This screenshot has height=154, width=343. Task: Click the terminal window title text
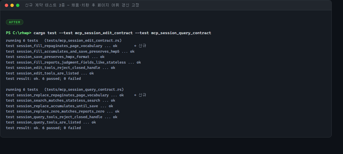[82, 5]
